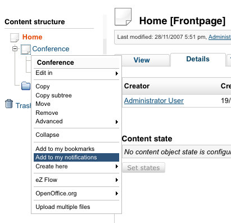Choose Copy subtree from context menu
The height and width of the screenshot is (223, 231).
(x=53, y=95)
